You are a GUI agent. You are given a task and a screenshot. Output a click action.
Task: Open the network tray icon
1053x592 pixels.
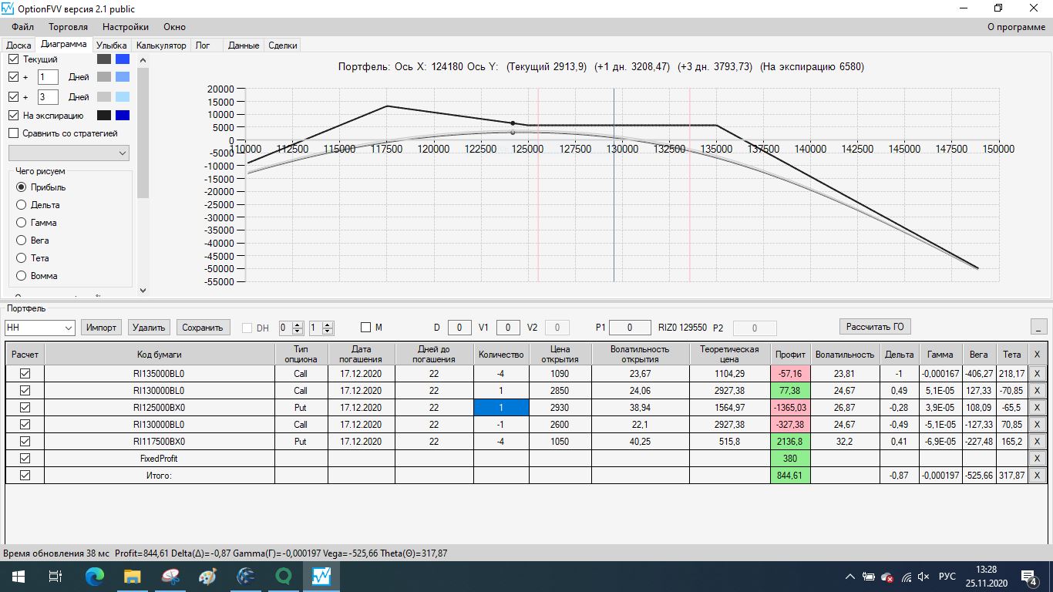906,577
